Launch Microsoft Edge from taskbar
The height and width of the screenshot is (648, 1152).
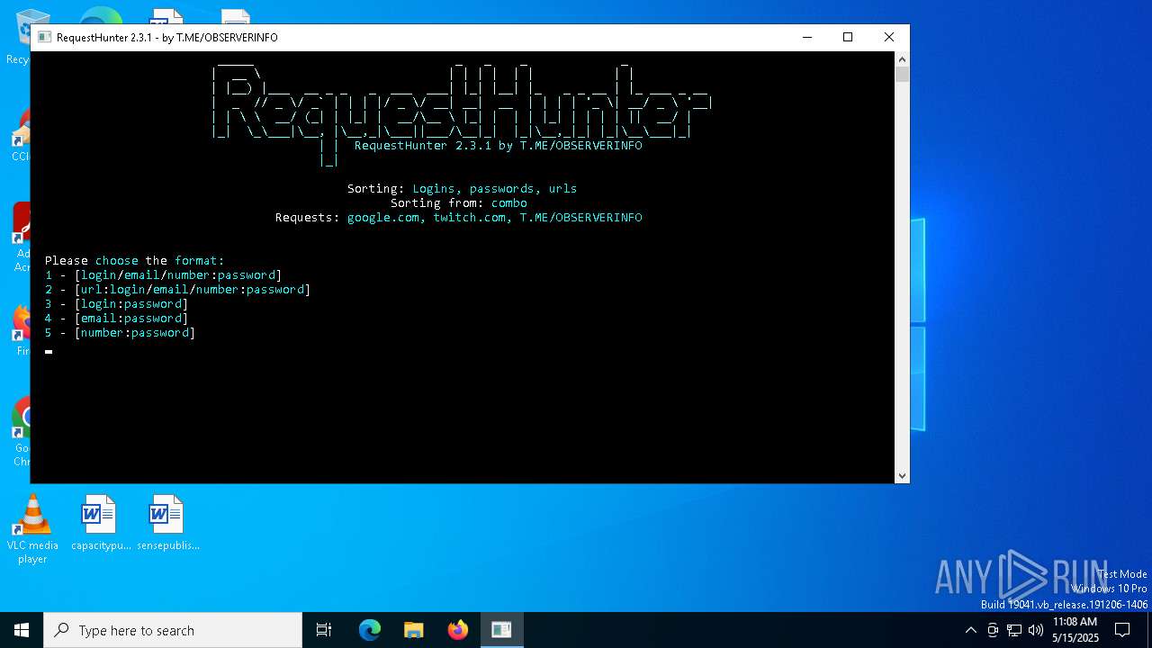[370, 630]
